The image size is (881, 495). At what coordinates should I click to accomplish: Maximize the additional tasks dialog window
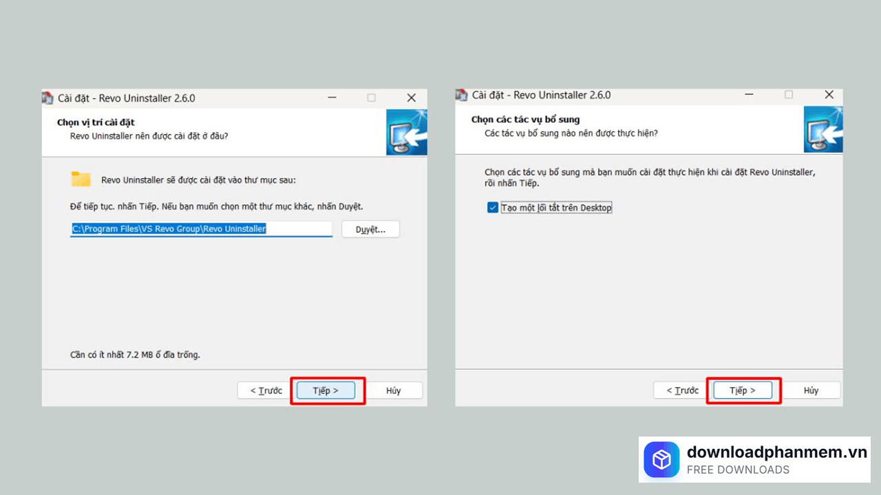789,95
